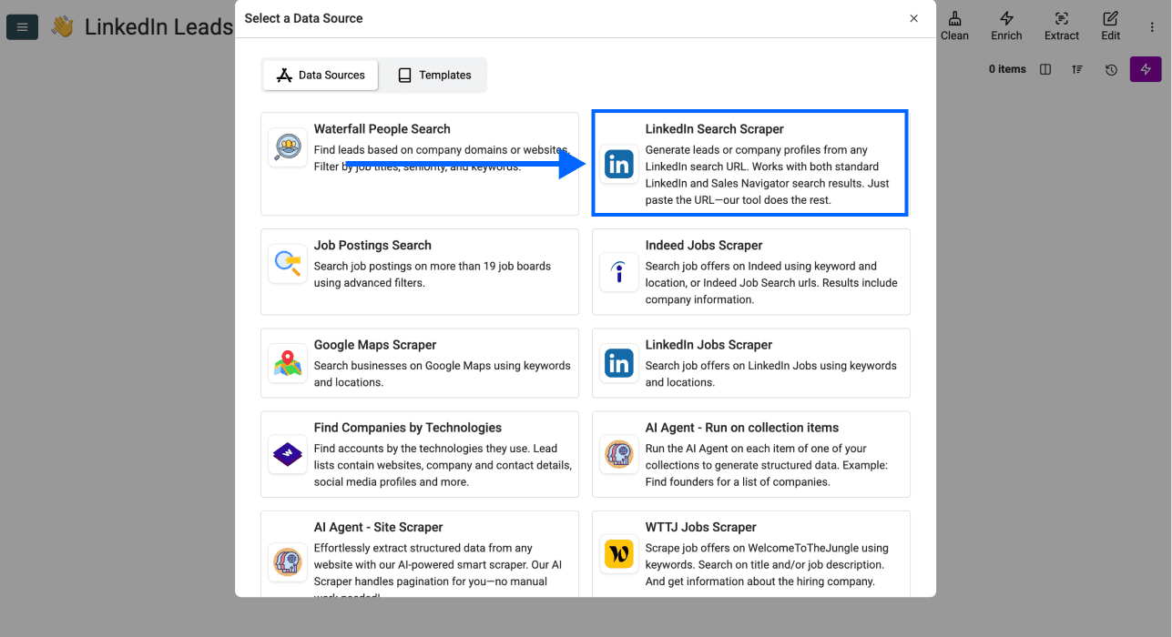This screenshot has width=1172, height=637.
Task: Click the split-view columns icon
Action: pos(1045,68)
